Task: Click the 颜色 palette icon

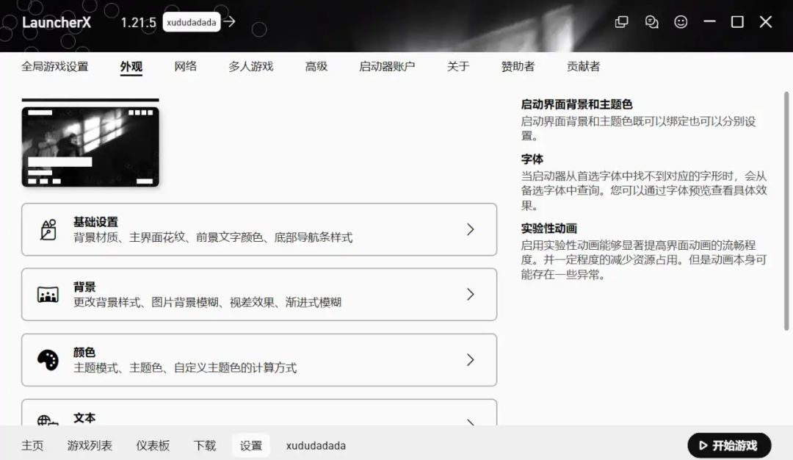Action: coord(48,360)
